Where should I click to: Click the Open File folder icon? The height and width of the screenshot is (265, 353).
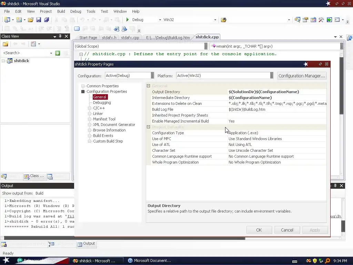31,20
